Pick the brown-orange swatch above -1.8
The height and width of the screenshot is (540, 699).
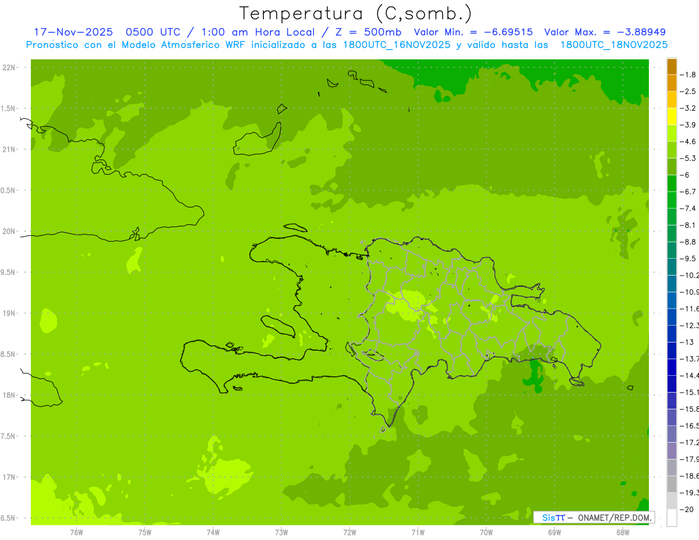pyautogui.click(x=672, y=66)
